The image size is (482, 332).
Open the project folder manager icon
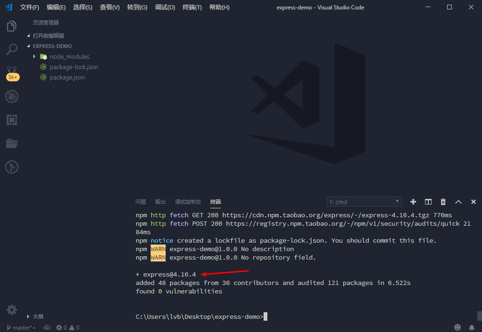point(12,143)
